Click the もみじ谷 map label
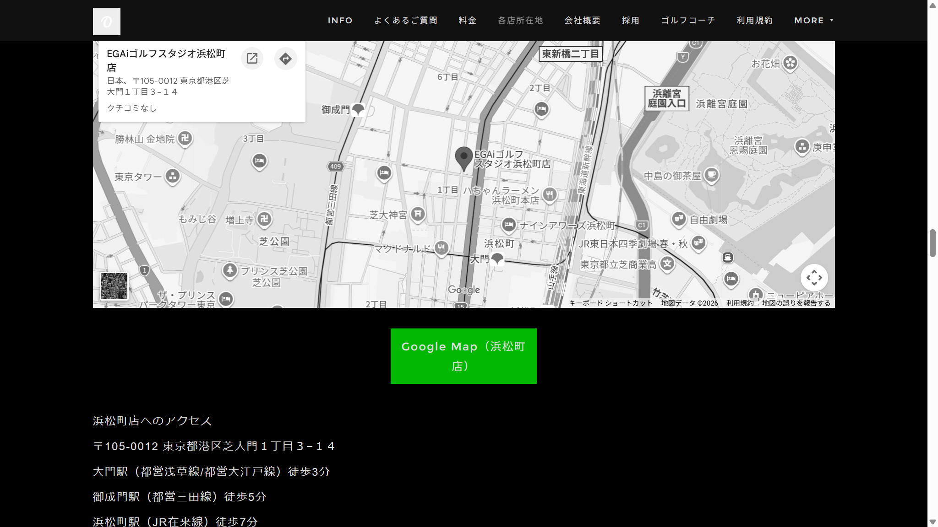Viewport: 938px width, 527px height. 197,219
